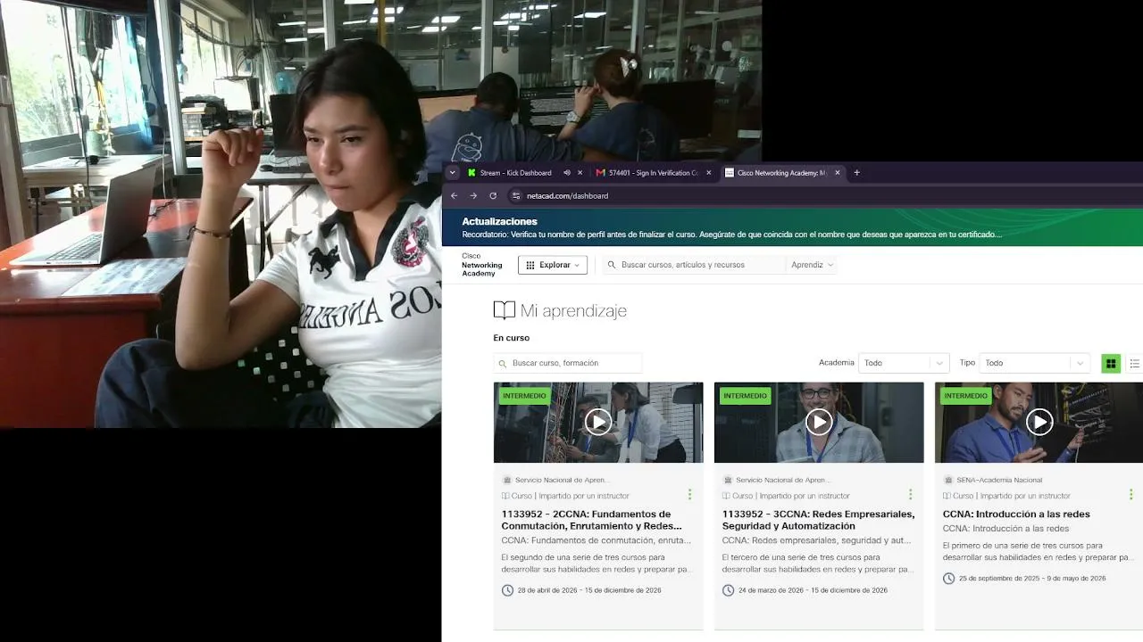Click Servicio Nacional label on 3CCNA card

coord(782,480)
